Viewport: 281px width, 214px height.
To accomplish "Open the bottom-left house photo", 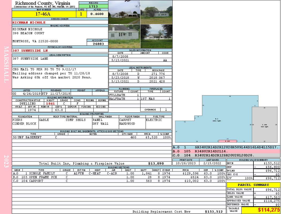I will coord(124,36).
